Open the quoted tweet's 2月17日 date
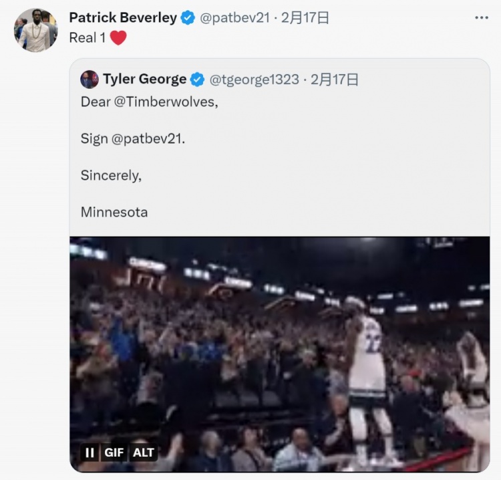Viewport: 501px width, 480px height. point(335,80)
